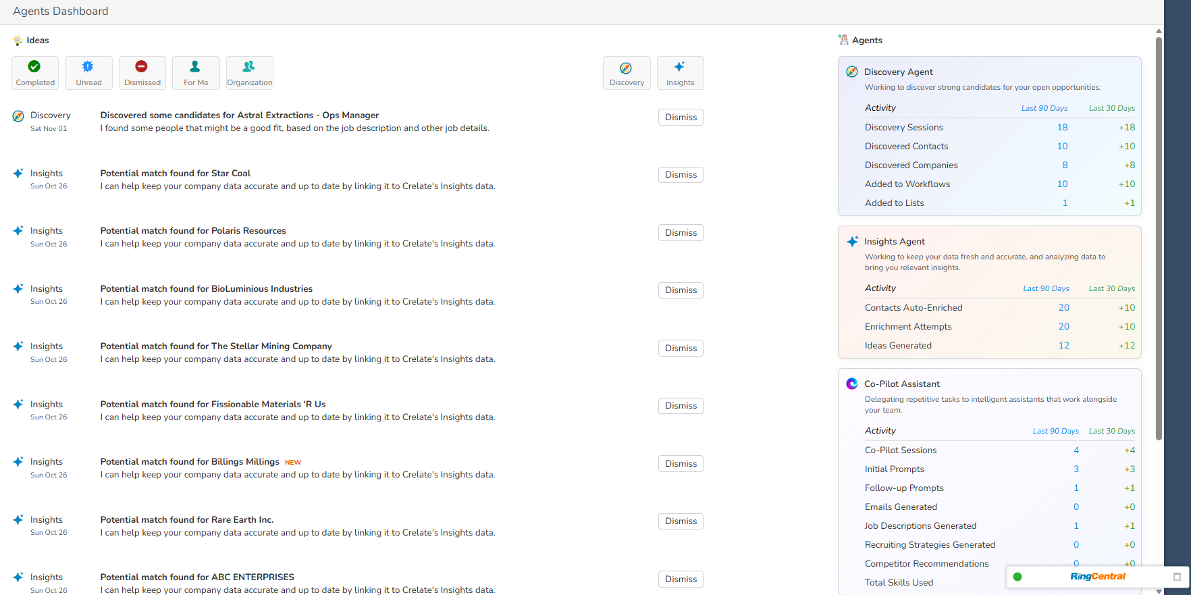The width and height of the screenshot is (1191, 595).
Task: Open 'Potential match found for The Stellar Mining Company'
Action: pyautogui.click(x=216, y=346)
